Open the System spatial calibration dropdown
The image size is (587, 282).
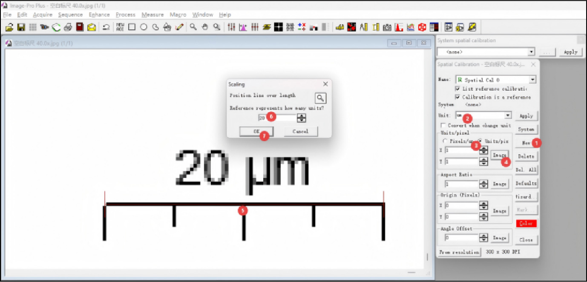[531, 52]
